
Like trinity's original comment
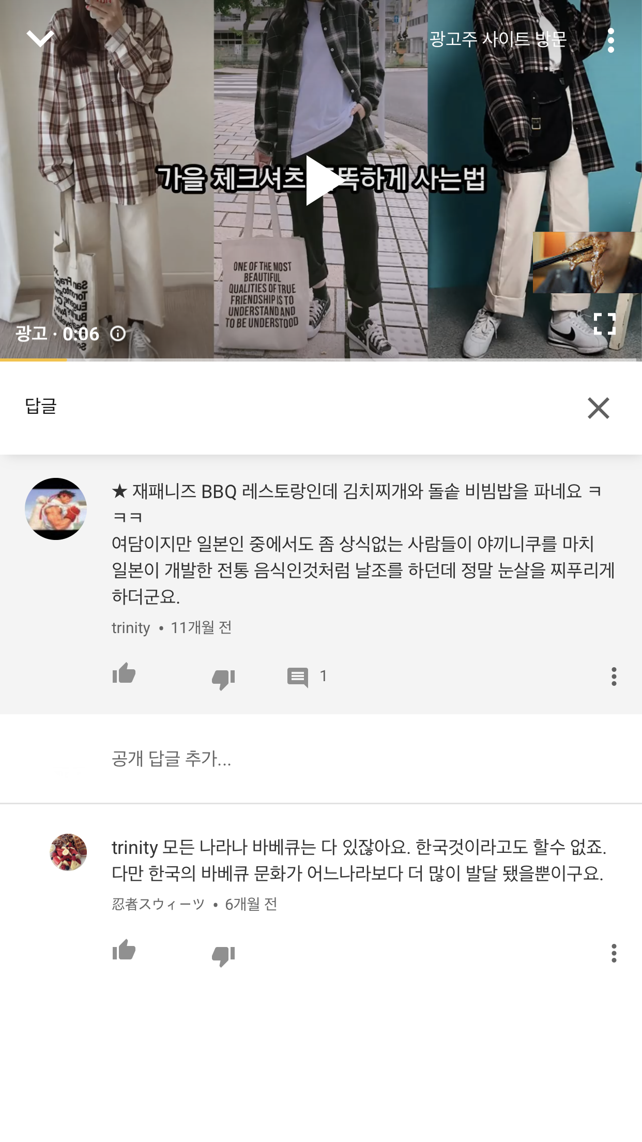[124, 674]
